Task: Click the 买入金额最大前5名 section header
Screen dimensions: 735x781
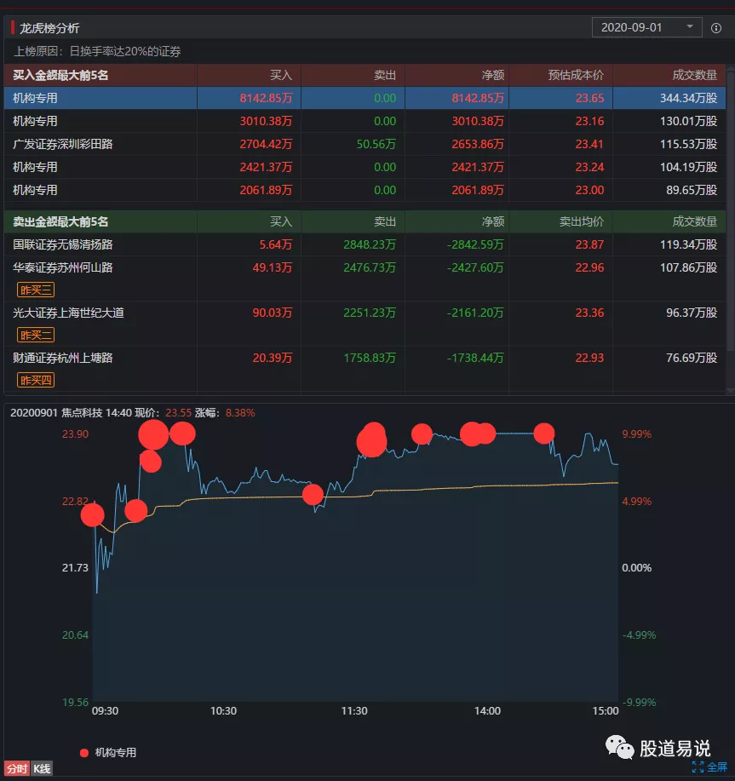Action: pos(60,75)
